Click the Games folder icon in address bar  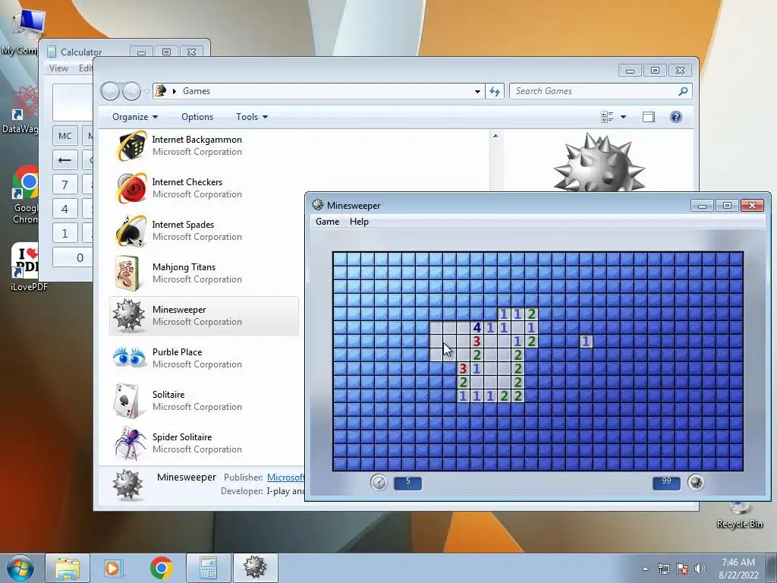pyautogui.click(x=161, y=91)
